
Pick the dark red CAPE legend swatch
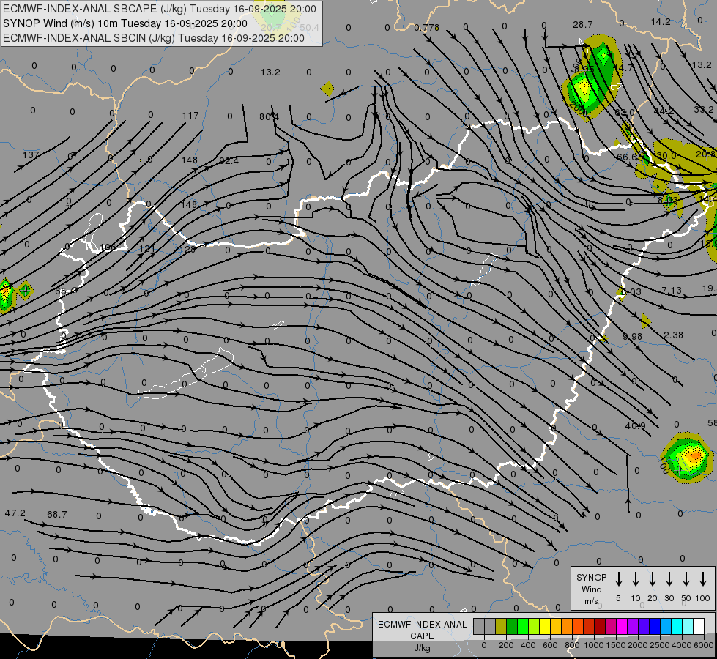pos(600,626)
